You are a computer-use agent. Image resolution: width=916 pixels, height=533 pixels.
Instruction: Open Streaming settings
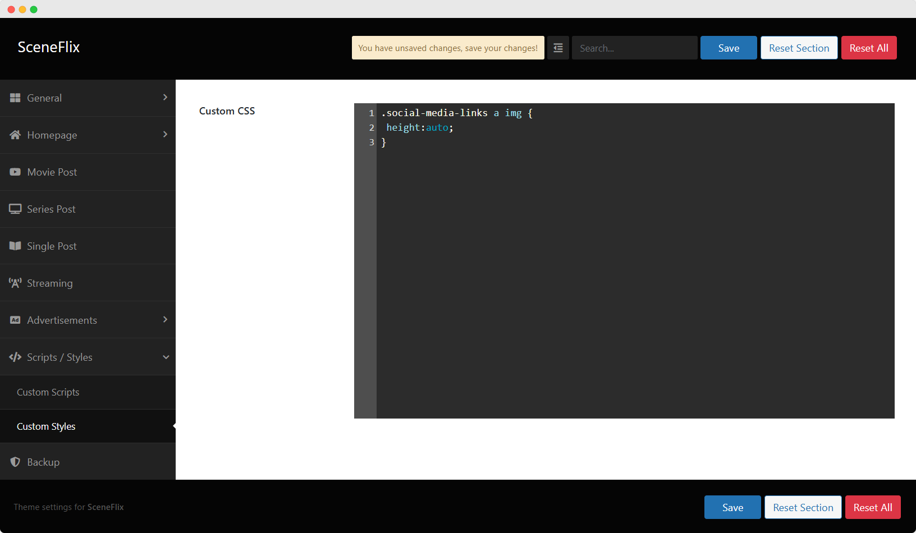[x=88, y=283]
